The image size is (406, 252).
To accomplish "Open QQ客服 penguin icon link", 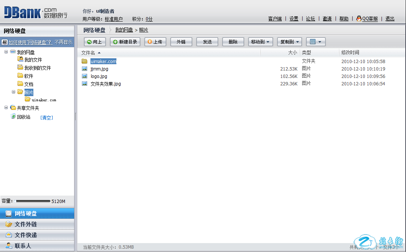I will [359, 19].
